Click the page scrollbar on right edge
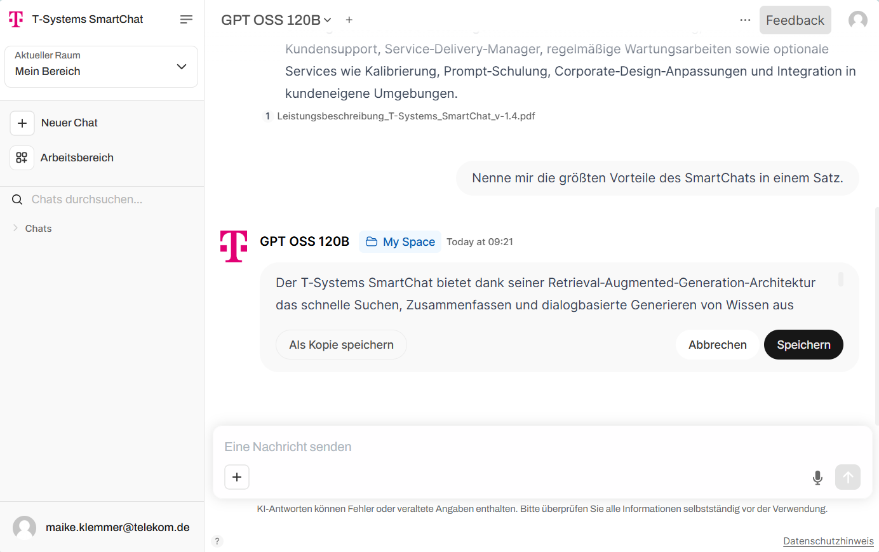Viewport: 879px width, 552px height. [876, 316]
